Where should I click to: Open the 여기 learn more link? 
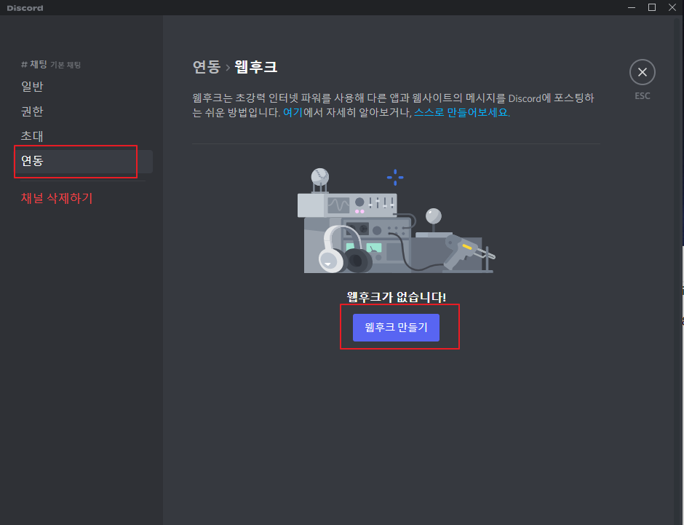(293, 113)
